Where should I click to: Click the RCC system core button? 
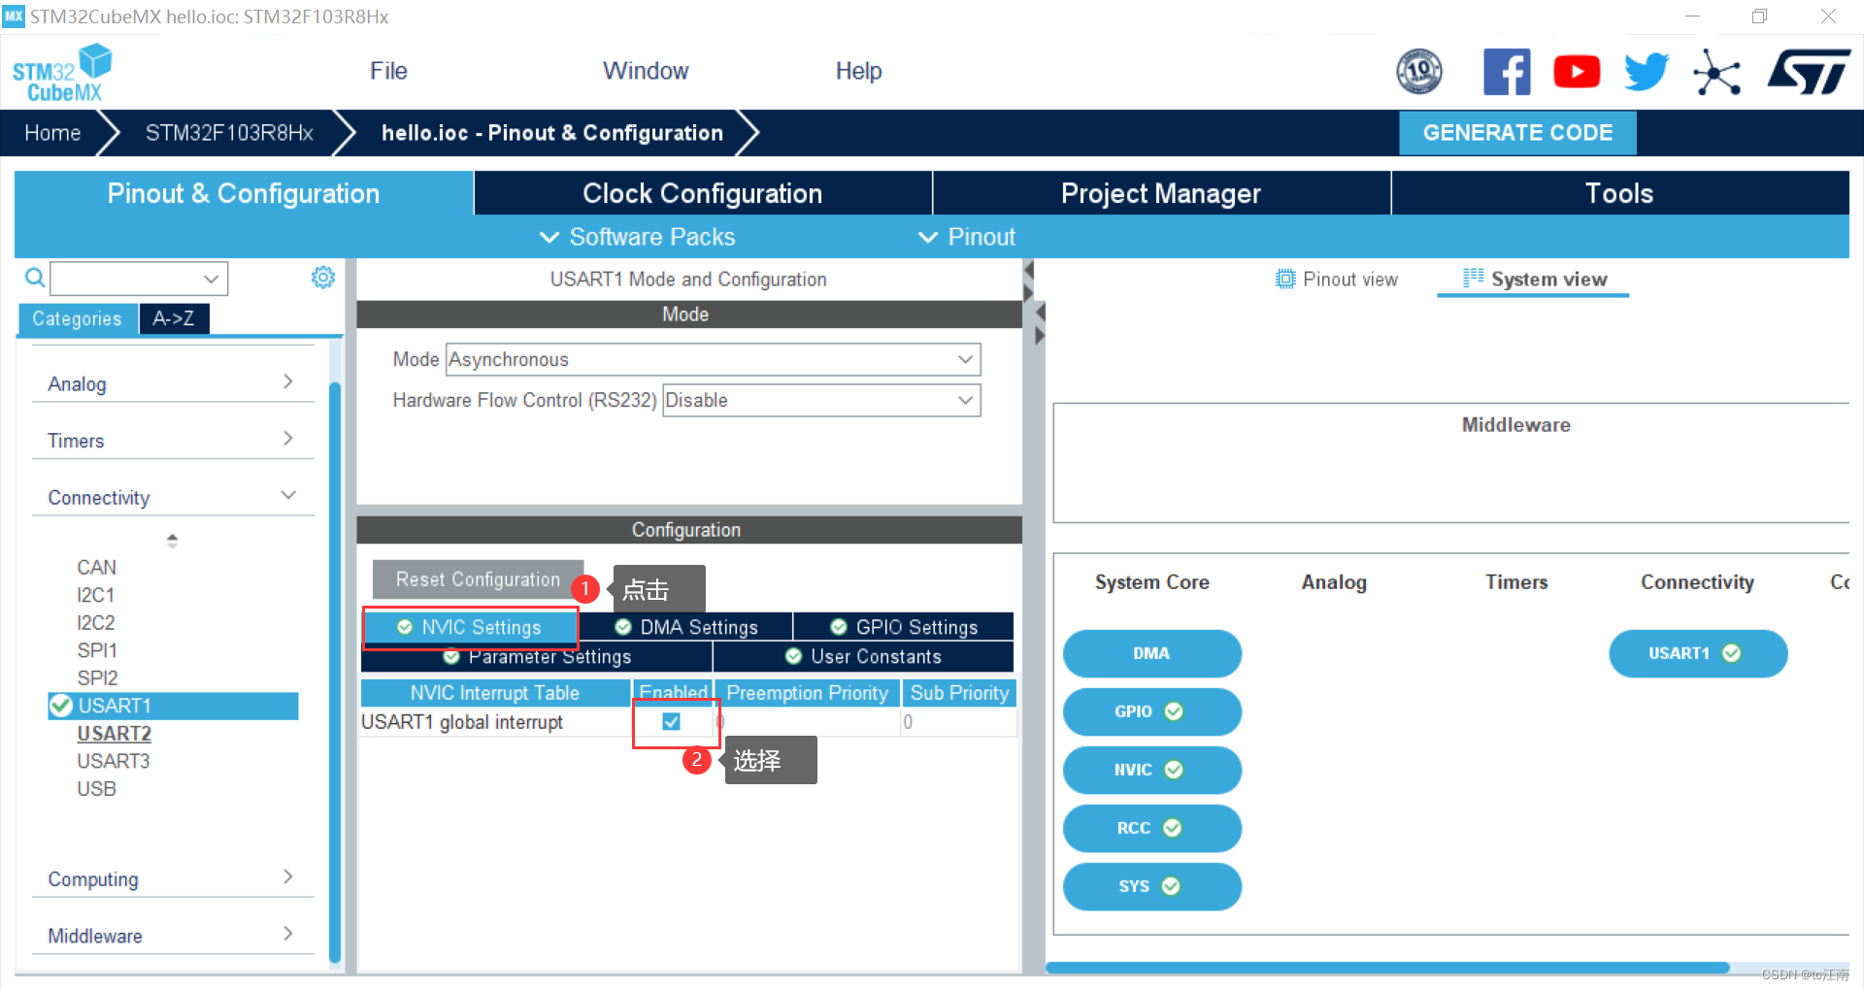[1151, 828]
